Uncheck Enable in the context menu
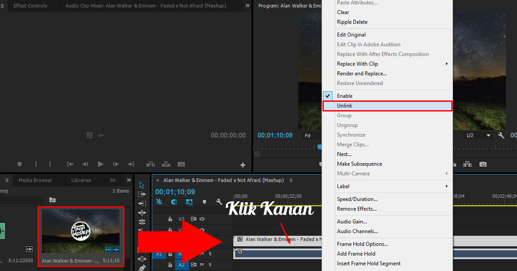The height and width of the screenshot is (271, 517). point(387,96)
